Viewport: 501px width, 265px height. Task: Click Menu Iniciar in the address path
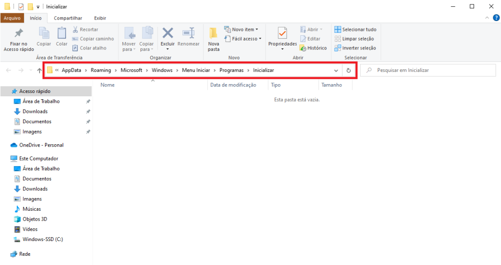click(196, 70)
